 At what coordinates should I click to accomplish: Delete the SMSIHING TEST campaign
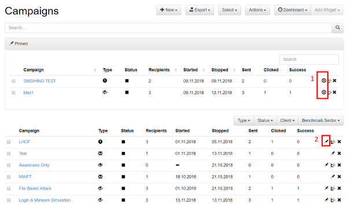click(x=335, y=81)
